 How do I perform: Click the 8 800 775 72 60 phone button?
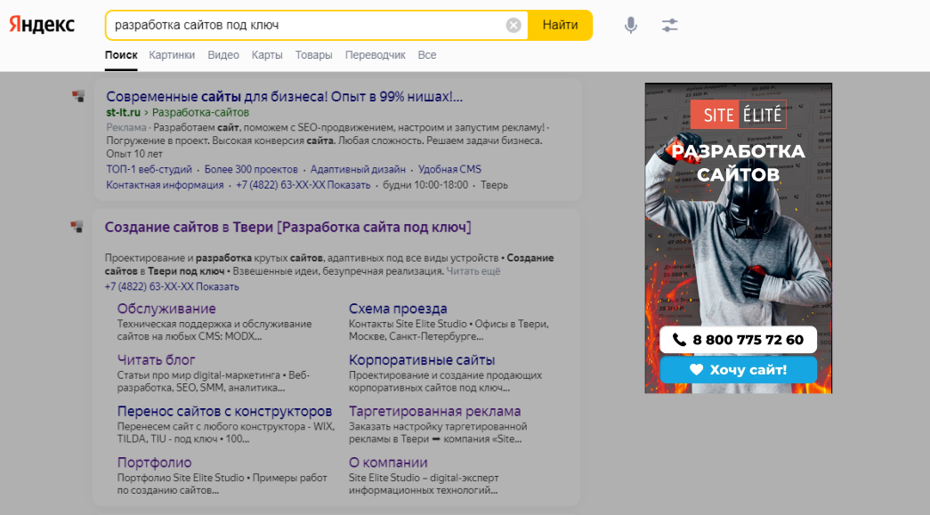[738, 340]
